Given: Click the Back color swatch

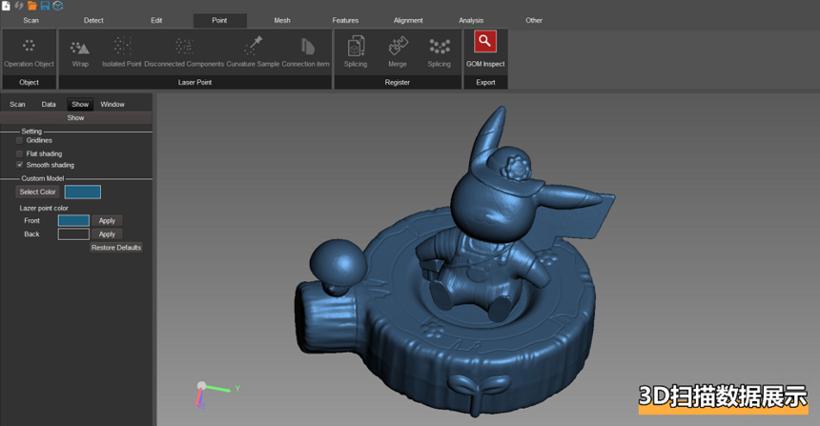Looking at the screenshot, I should pos(73,234).
